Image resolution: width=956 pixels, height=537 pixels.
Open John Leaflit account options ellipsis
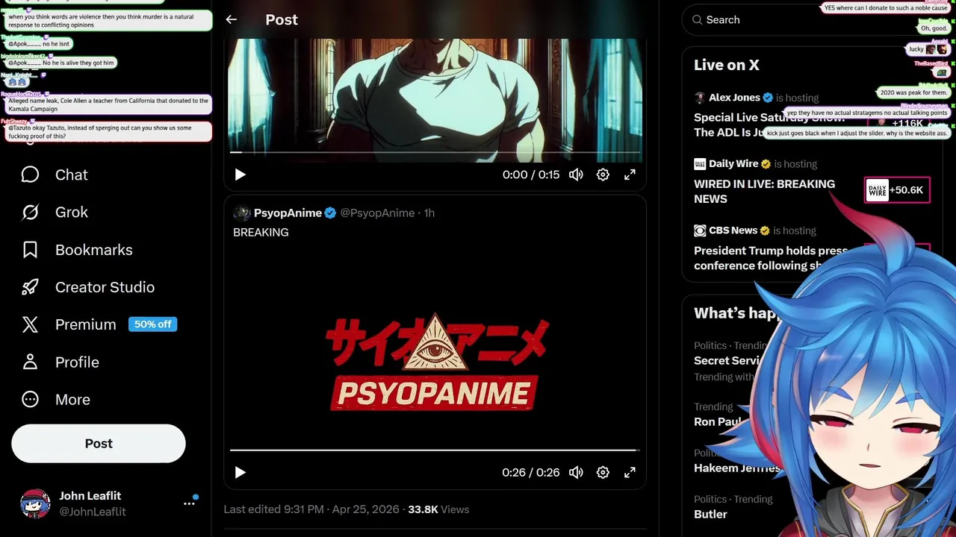pos(190,503)
